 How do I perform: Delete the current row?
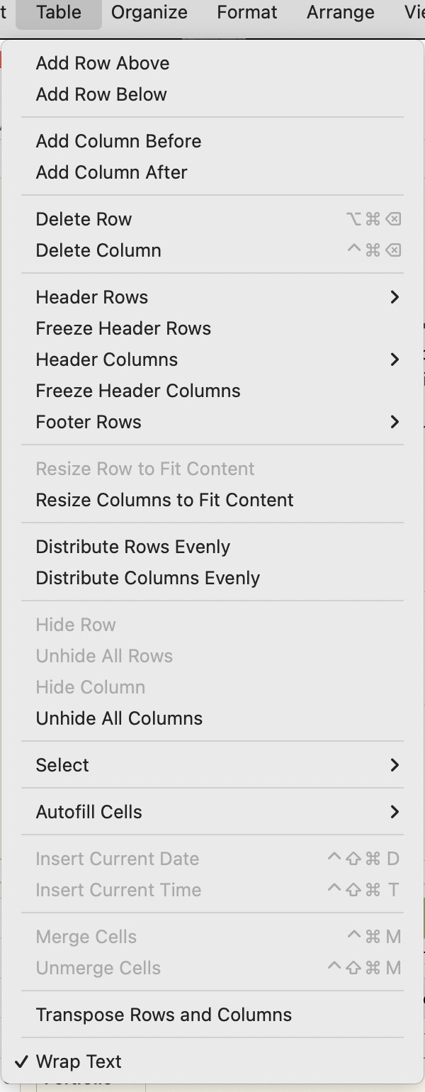click(84, 219)
